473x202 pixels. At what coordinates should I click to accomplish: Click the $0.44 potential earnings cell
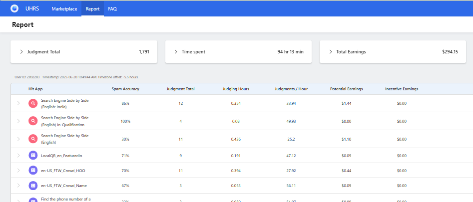(x=346, y=171)
